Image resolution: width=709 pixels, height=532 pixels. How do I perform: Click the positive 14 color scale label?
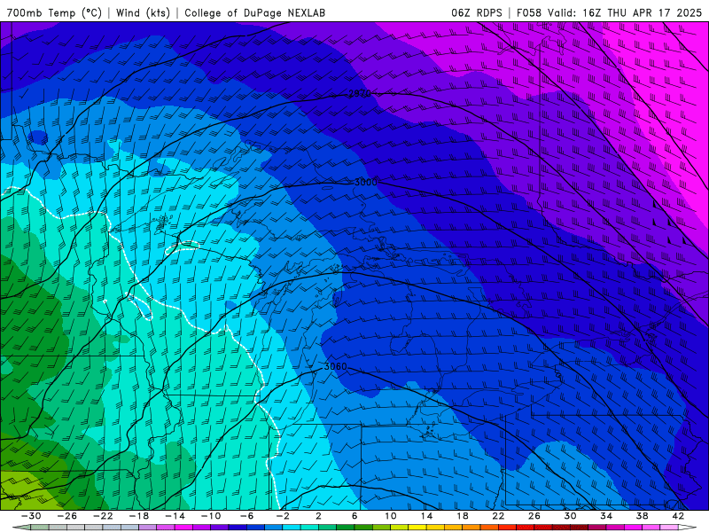pos(426,516)
